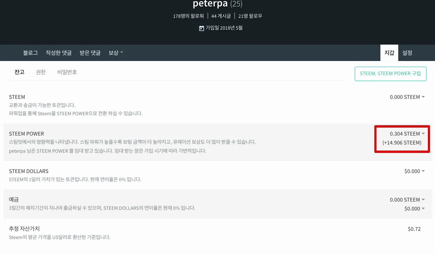Open the 보상 rewards dropdown menu
Viewport: 435px width, 254px height.
[116, 53]
